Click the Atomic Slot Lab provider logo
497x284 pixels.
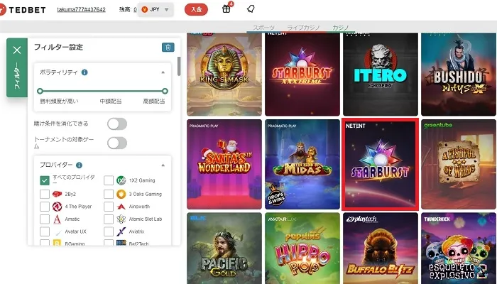[x=121, y=219]
